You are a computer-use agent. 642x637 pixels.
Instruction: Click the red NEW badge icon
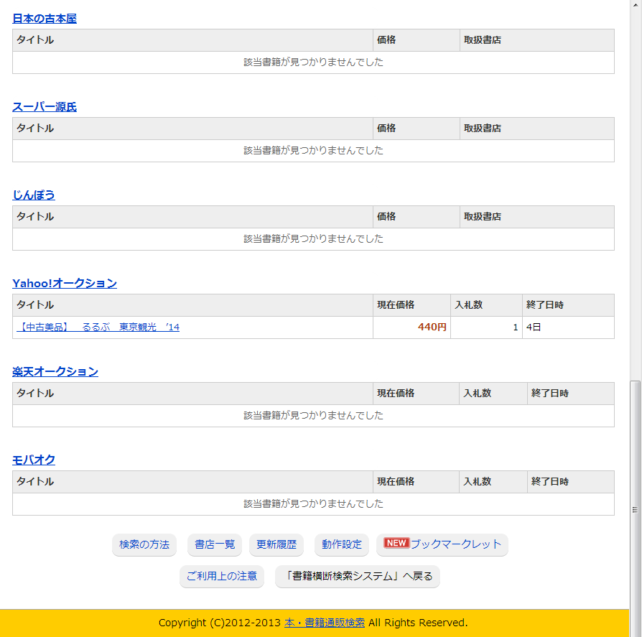[x=396, y=543]
